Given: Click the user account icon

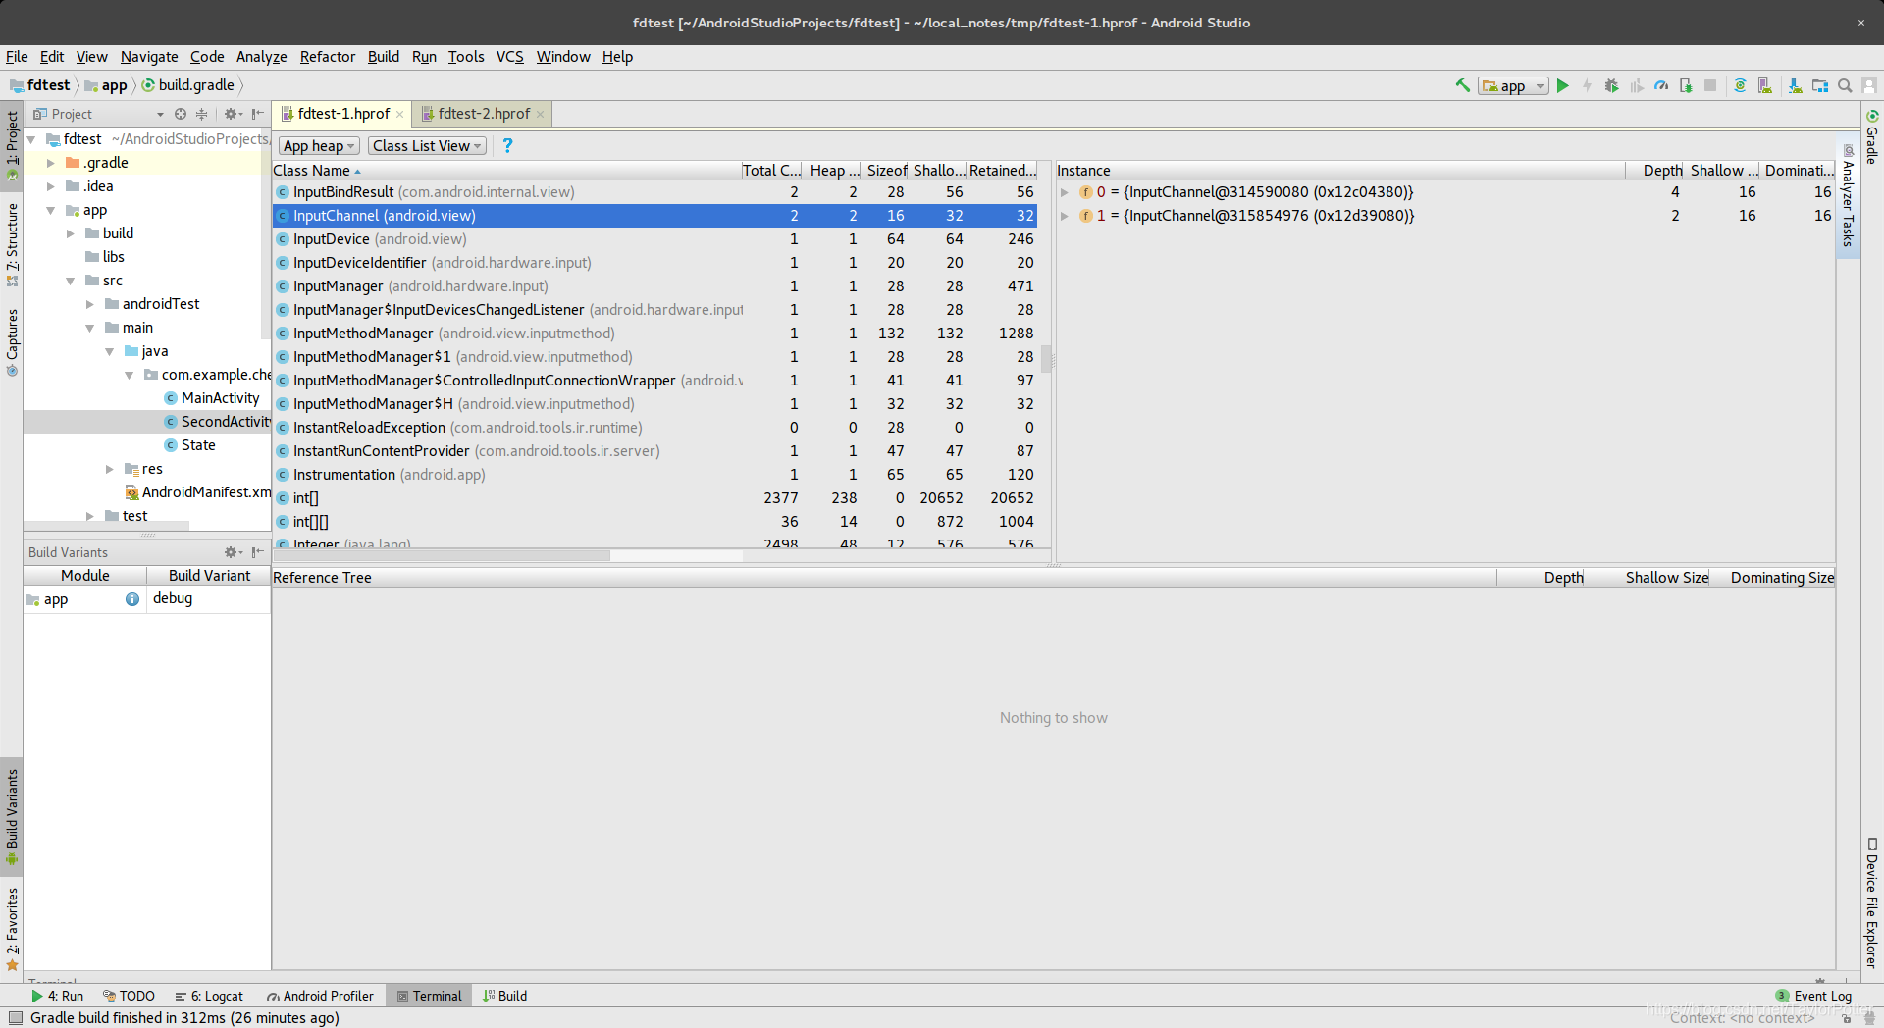Looking at the screenshot, I should (x=1869, y=85).
